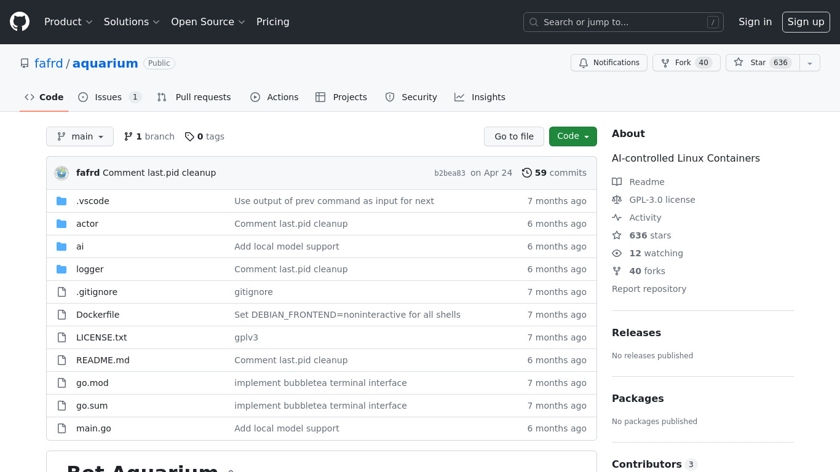
Task: Open 'Comment last.pid cleanup' in commit header
Action: point(159,173)
